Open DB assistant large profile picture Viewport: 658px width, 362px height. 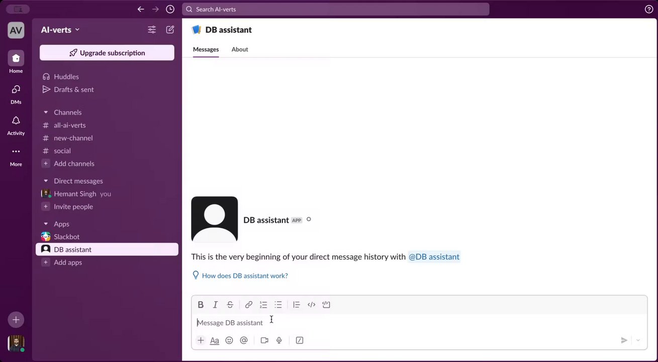pyautogui.click(x=215, y=219)
